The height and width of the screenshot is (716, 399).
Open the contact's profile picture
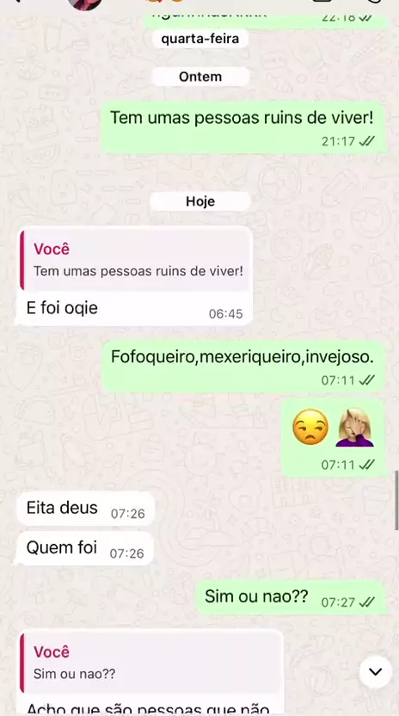pos(85,3)
